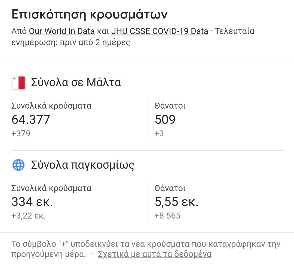Image resolution: width=294 pixels, height=267 pixels.
Task: Click Θάνατοι label under worldwide totals
Action: point(170,188)
